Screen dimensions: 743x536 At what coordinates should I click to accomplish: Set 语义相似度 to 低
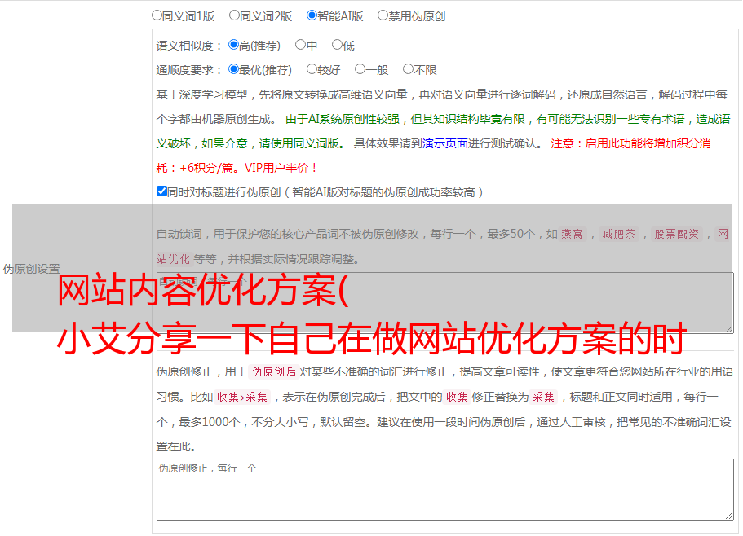coord(338,45)
